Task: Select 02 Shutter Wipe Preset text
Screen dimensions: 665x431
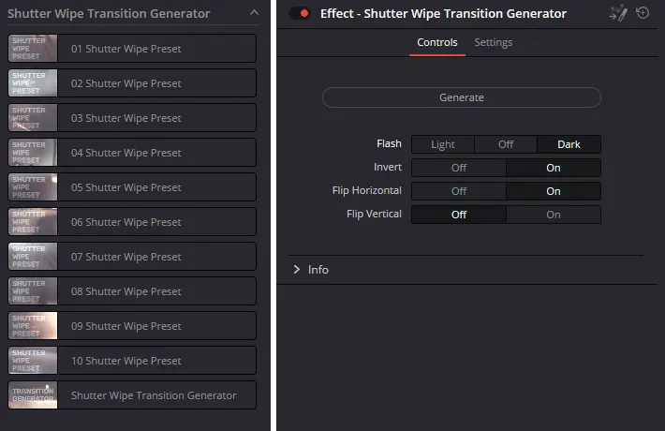Action: (x=126, y=83)
